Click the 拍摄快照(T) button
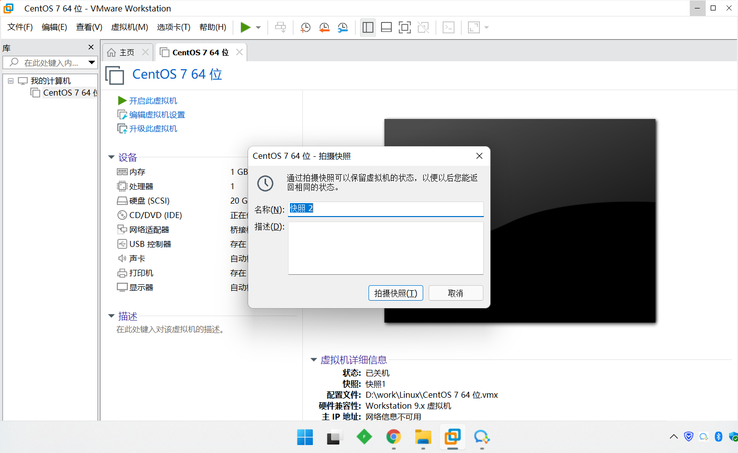This screenshot has width=738, height=453. [x=395, y=293]
